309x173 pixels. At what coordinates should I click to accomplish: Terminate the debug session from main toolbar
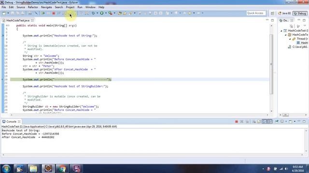pyautogui.click(x=54, y=13)
